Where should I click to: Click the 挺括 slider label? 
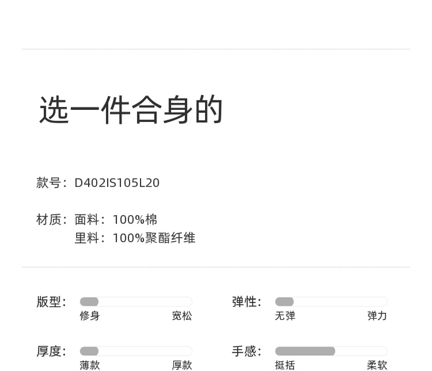click(285, 365)
